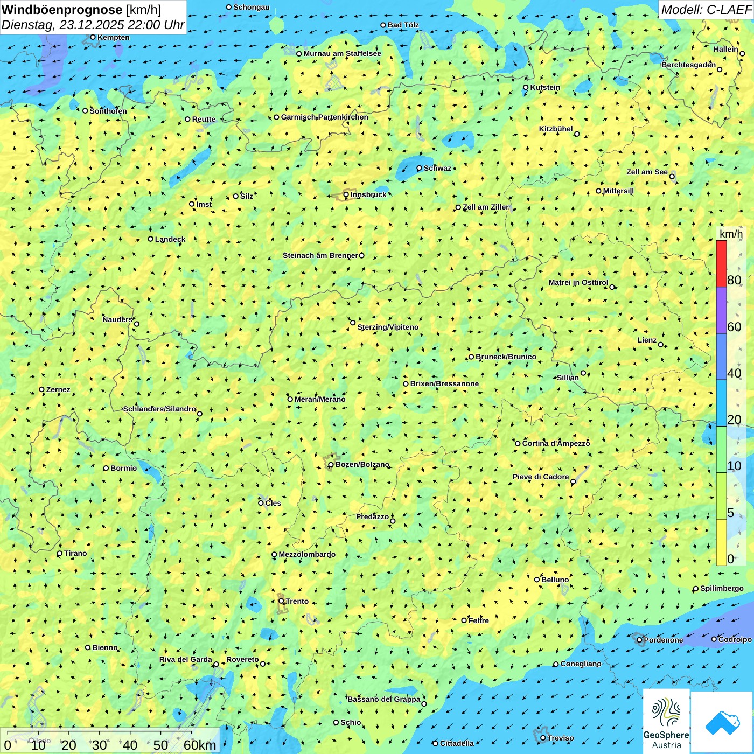Screen dimensions: 754x754
Task: Click the Trento city marker
Action: coord(281,601)
